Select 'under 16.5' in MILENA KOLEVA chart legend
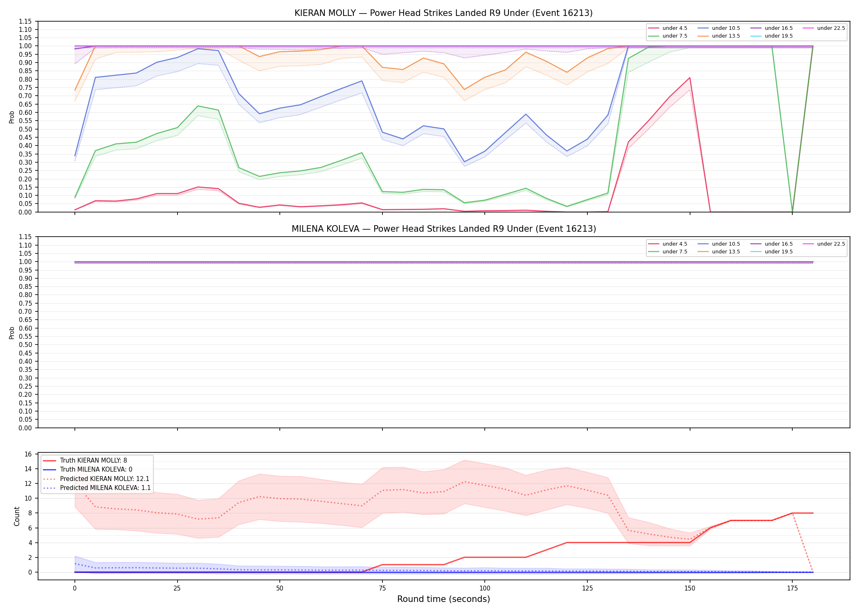 coord(771,244)
